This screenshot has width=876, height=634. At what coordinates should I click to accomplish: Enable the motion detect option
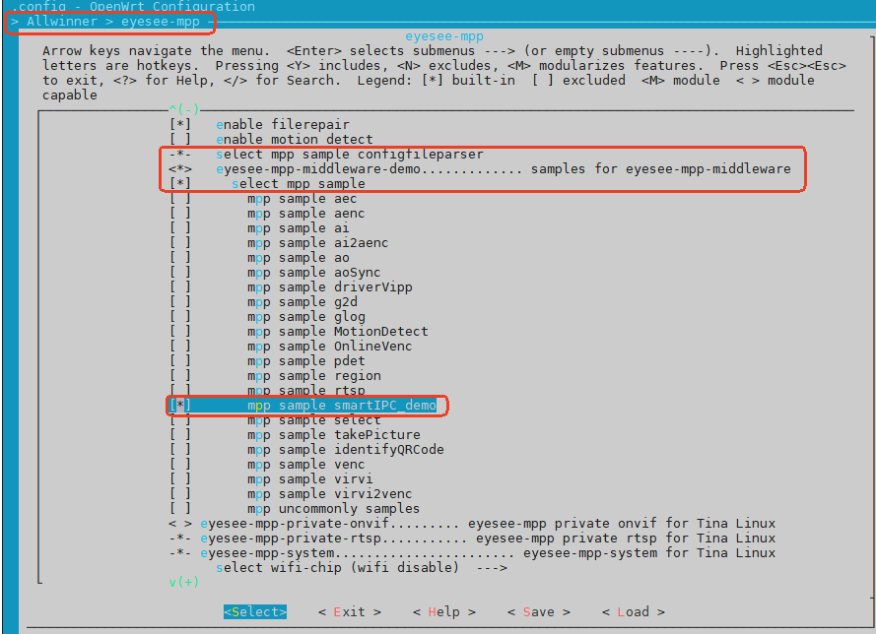[180, 140]
